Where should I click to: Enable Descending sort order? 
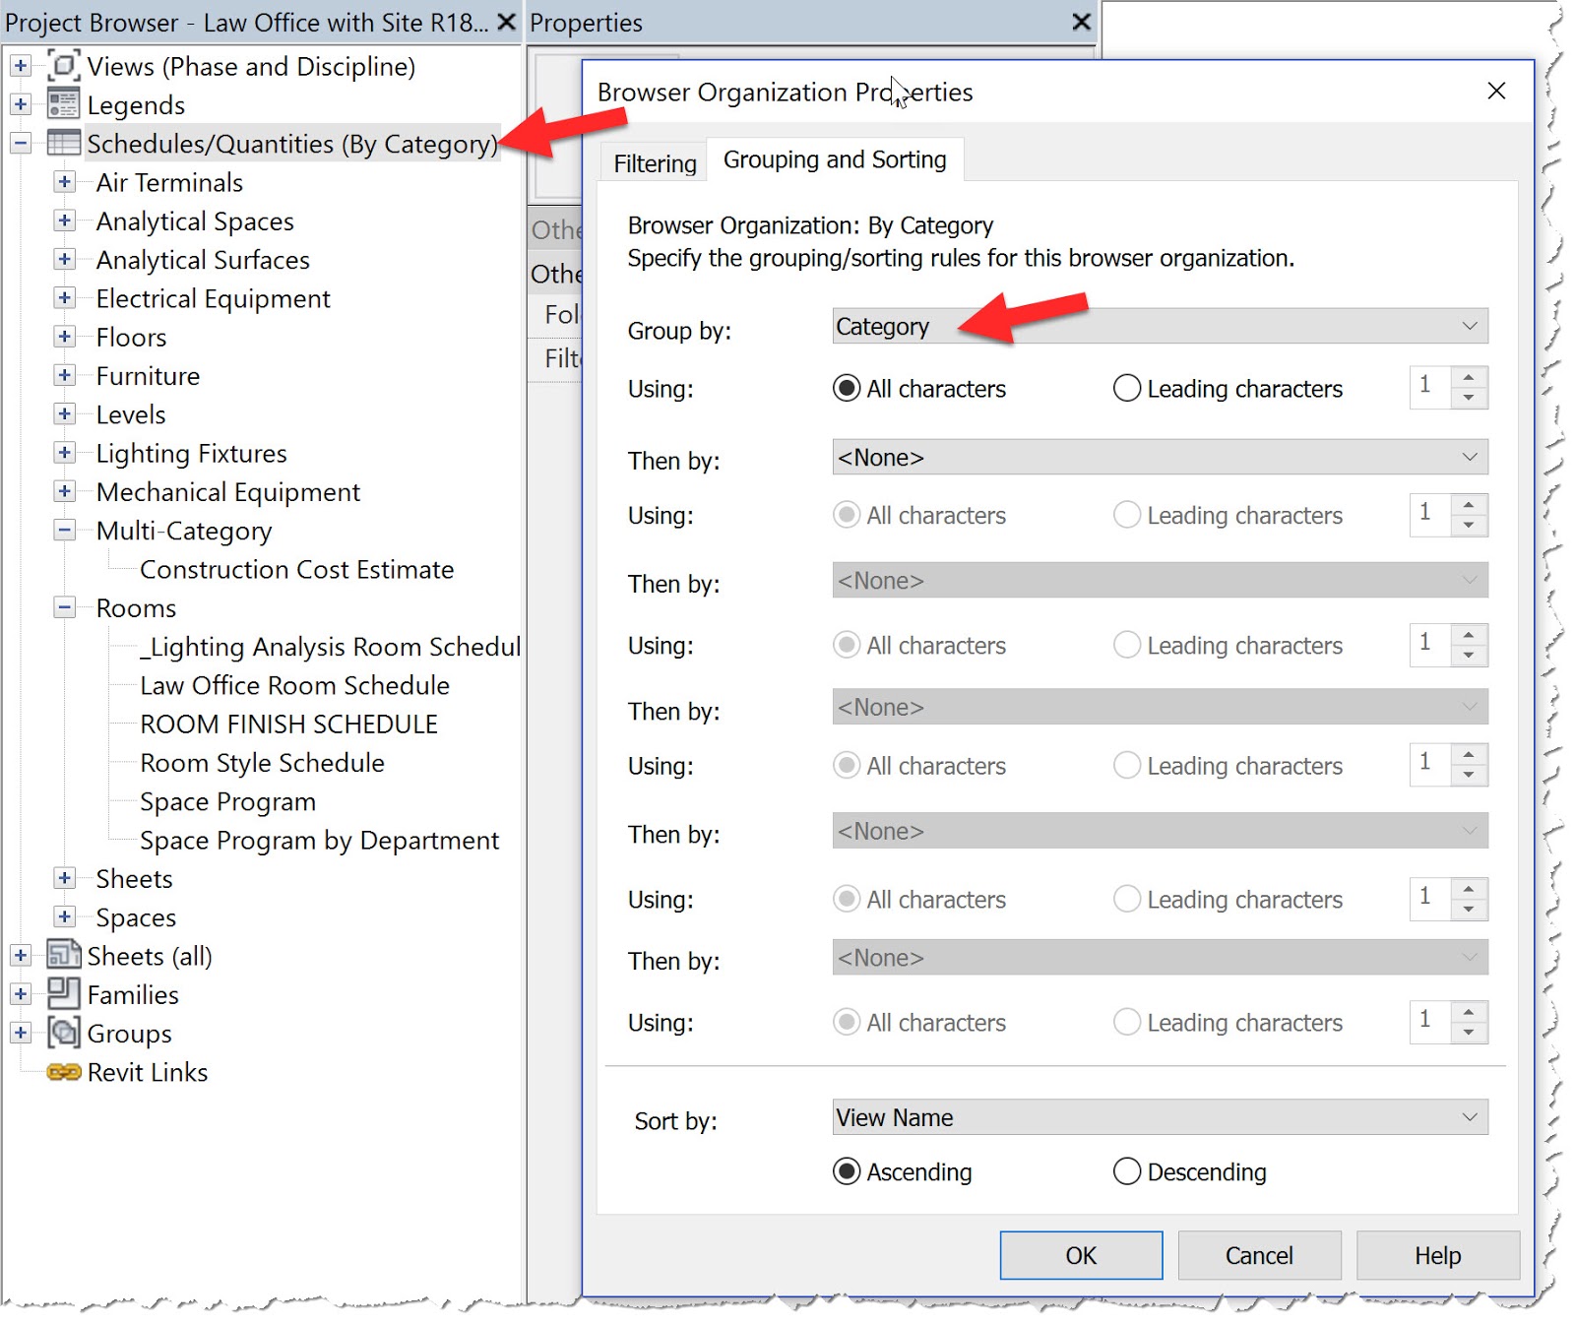(x=1126, y=1171)
